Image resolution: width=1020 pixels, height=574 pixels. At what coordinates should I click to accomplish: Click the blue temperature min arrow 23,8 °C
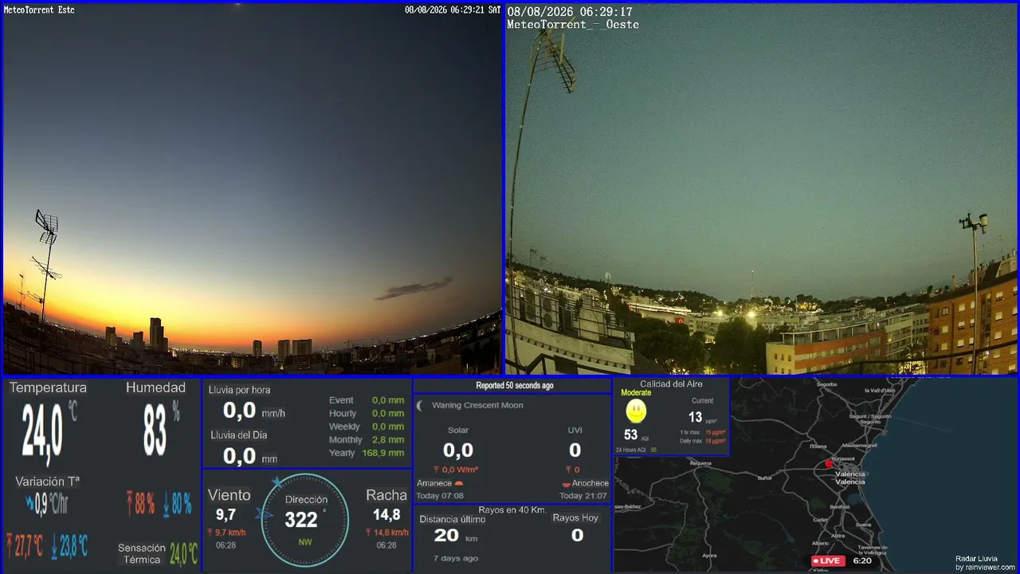point(54,547)
